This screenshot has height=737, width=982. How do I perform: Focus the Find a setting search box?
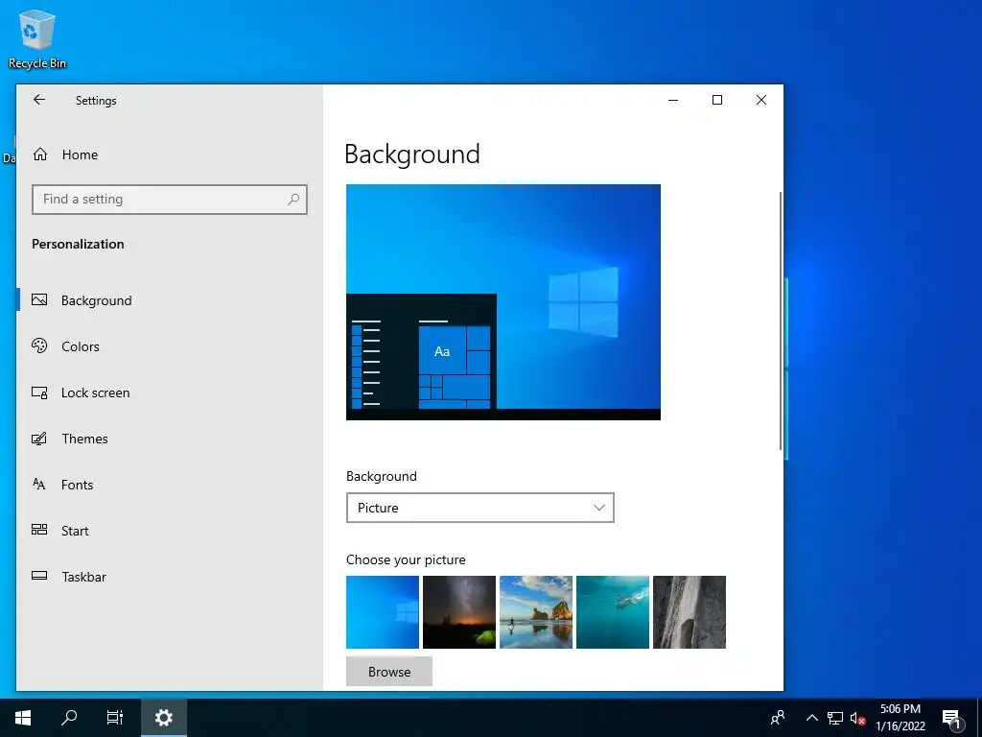169,200
